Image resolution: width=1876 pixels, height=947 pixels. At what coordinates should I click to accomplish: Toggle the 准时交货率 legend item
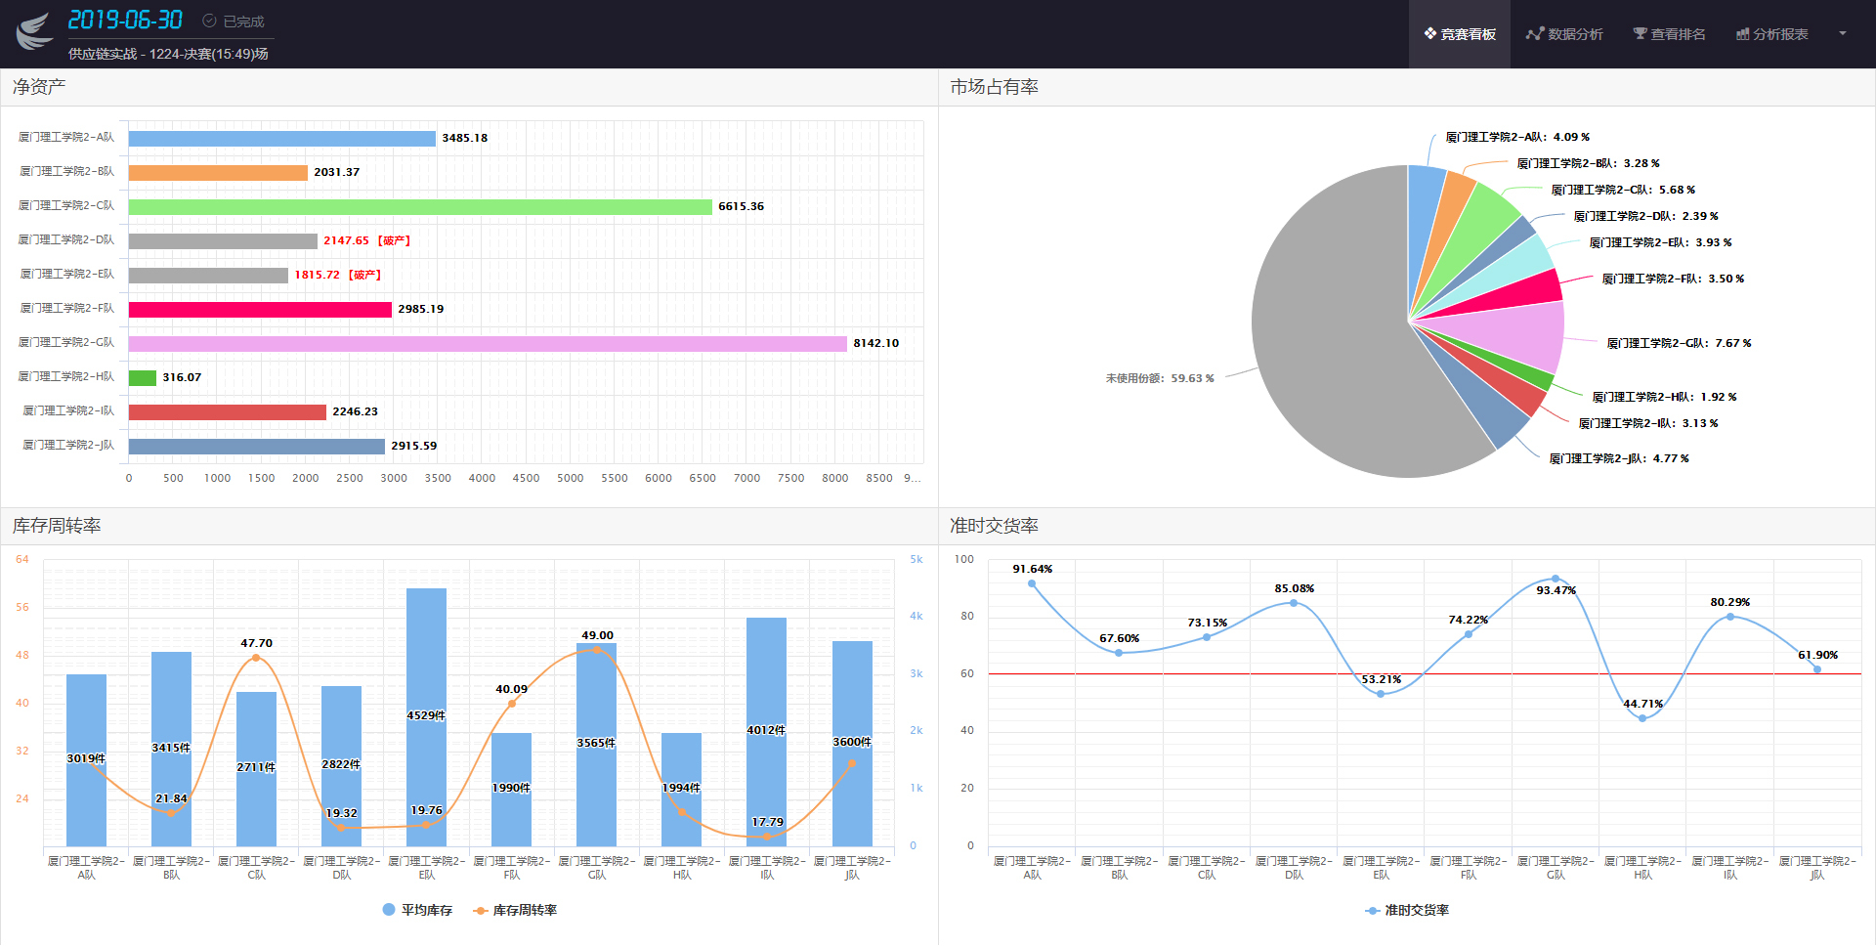[x=1407, y=910]
